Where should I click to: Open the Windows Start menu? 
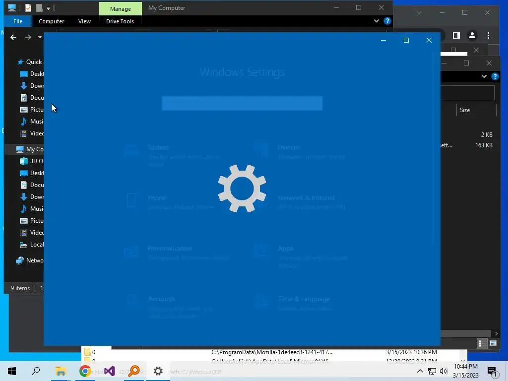click(12, 371)
